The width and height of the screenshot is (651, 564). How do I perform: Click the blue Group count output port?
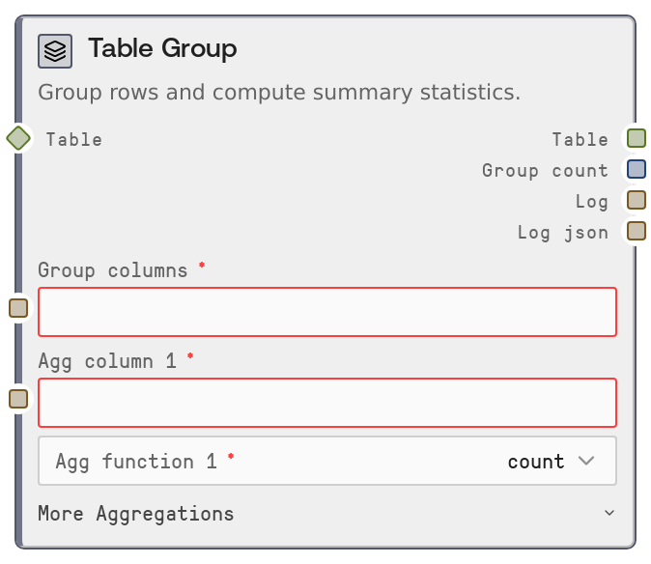click(636, 169)
